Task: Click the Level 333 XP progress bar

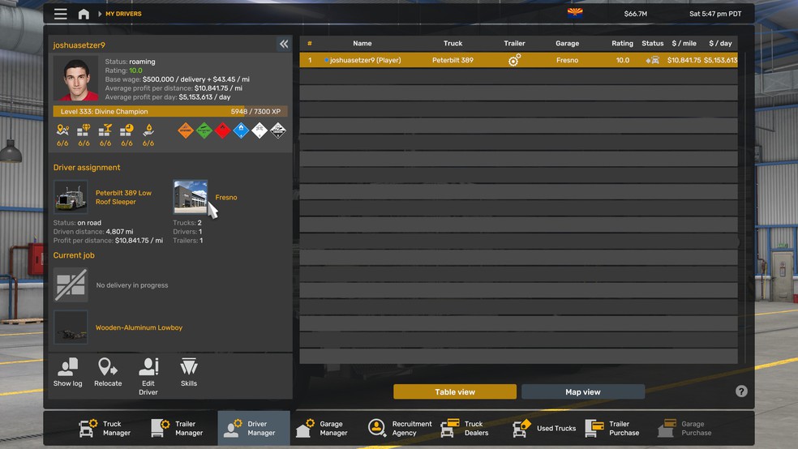Action: coord(170,111)
